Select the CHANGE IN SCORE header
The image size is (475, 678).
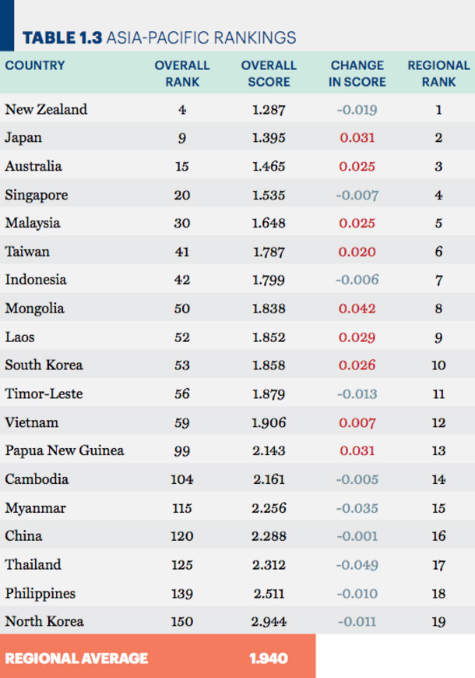click(357, 73)
